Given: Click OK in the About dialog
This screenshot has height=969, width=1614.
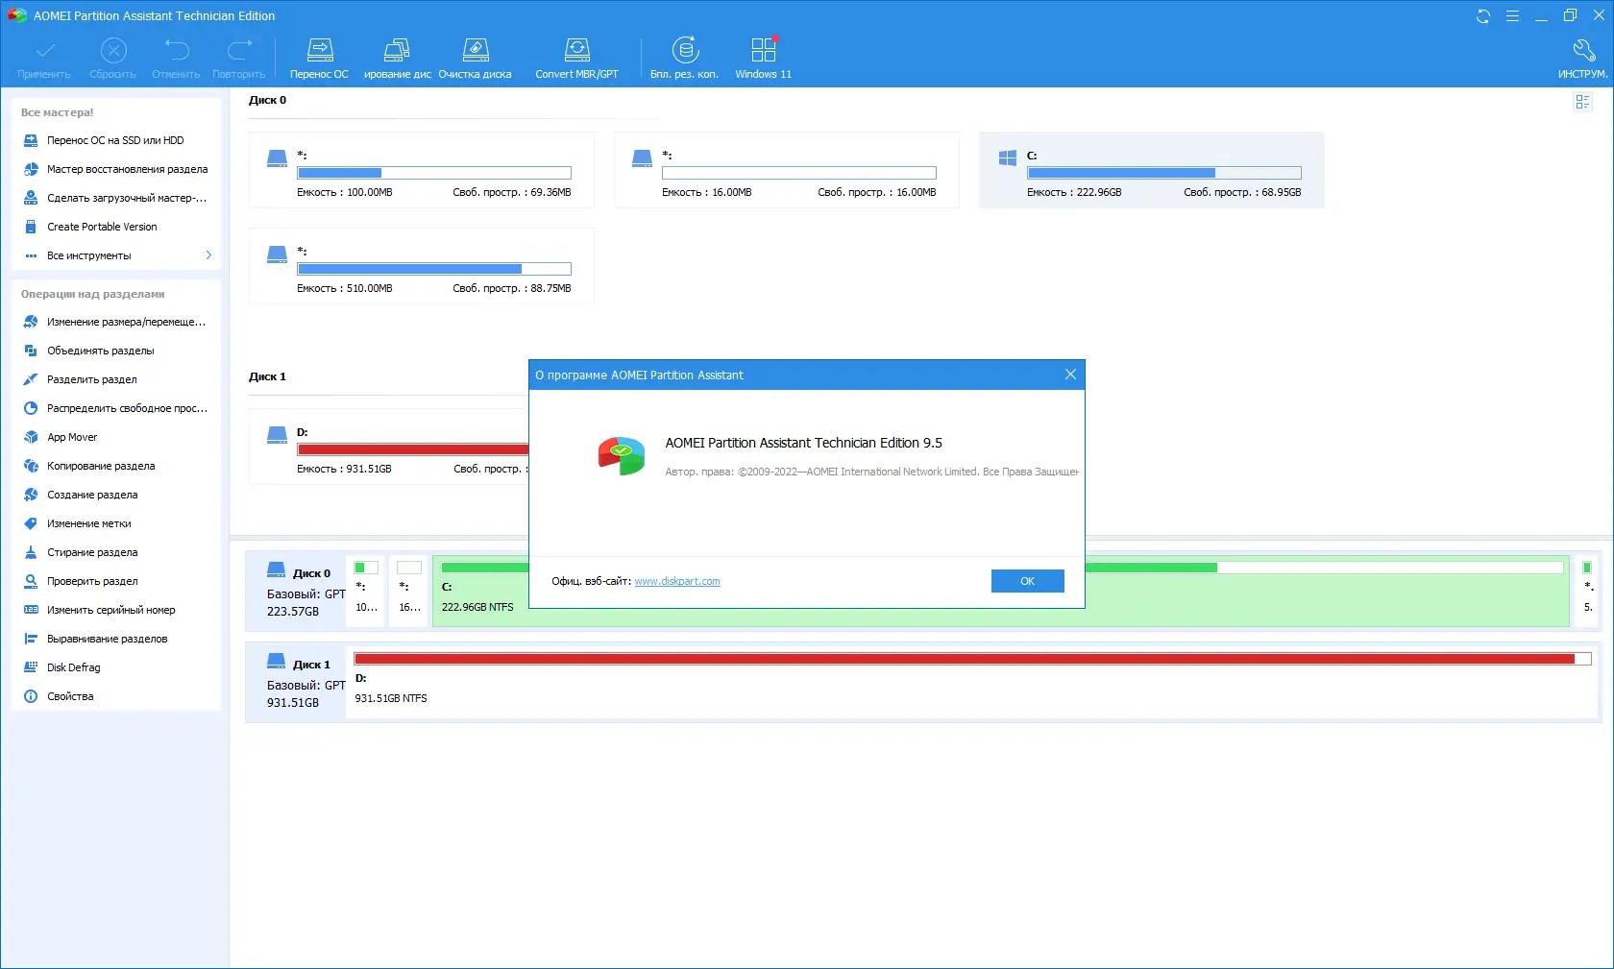Looking at the screenshot, I should pos(1027,581).
